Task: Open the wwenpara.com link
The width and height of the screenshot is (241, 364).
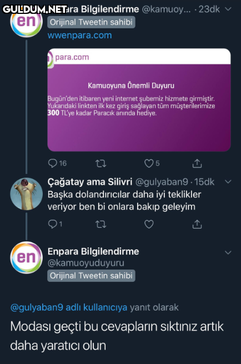Action: [79, 36]
